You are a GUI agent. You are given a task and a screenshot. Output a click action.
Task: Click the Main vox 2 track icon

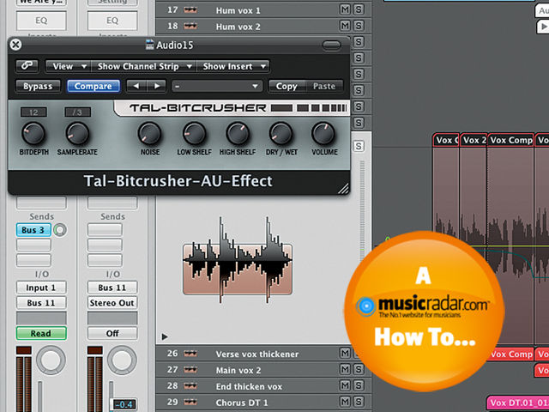[x=190, y=370]
